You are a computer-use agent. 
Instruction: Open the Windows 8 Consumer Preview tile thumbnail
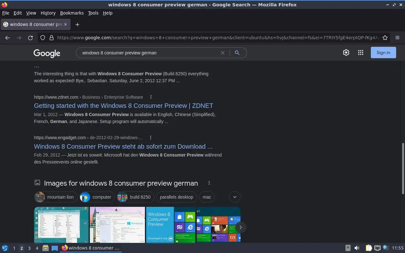[171, 225]
